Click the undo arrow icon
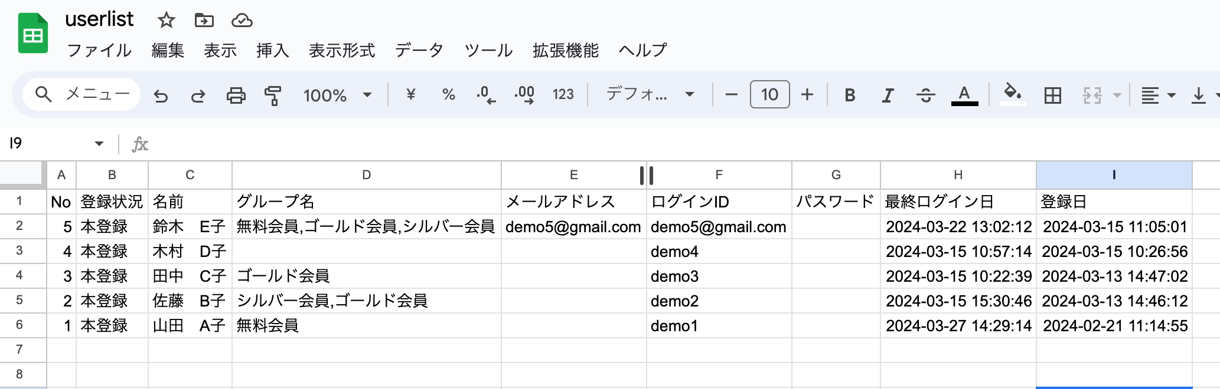1220x389 pixels. (x=161, y=95)
